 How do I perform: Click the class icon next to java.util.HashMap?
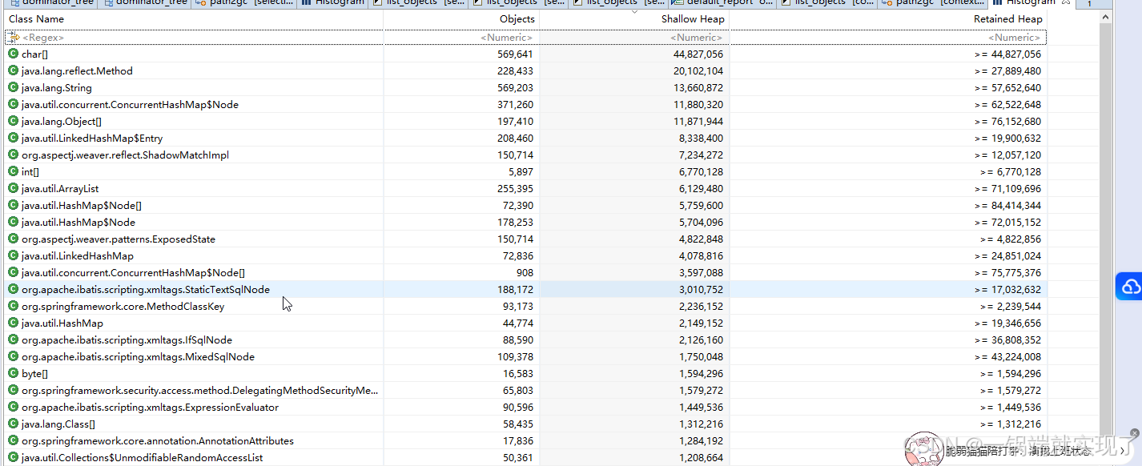(x=13, y=323)
